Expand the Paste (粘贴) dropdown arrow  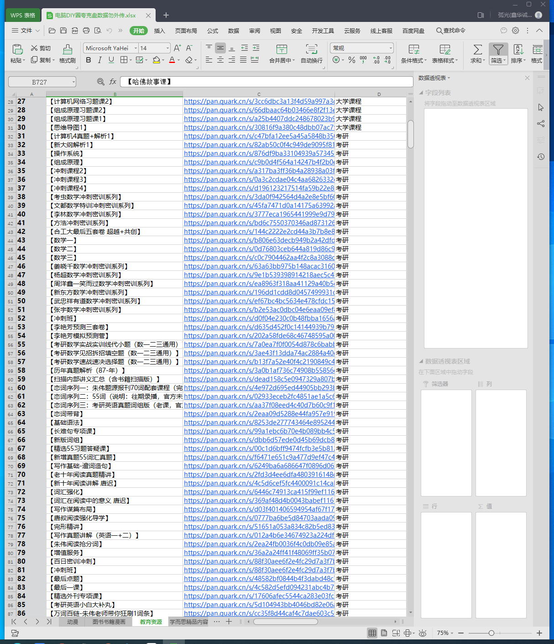point(23,61)
